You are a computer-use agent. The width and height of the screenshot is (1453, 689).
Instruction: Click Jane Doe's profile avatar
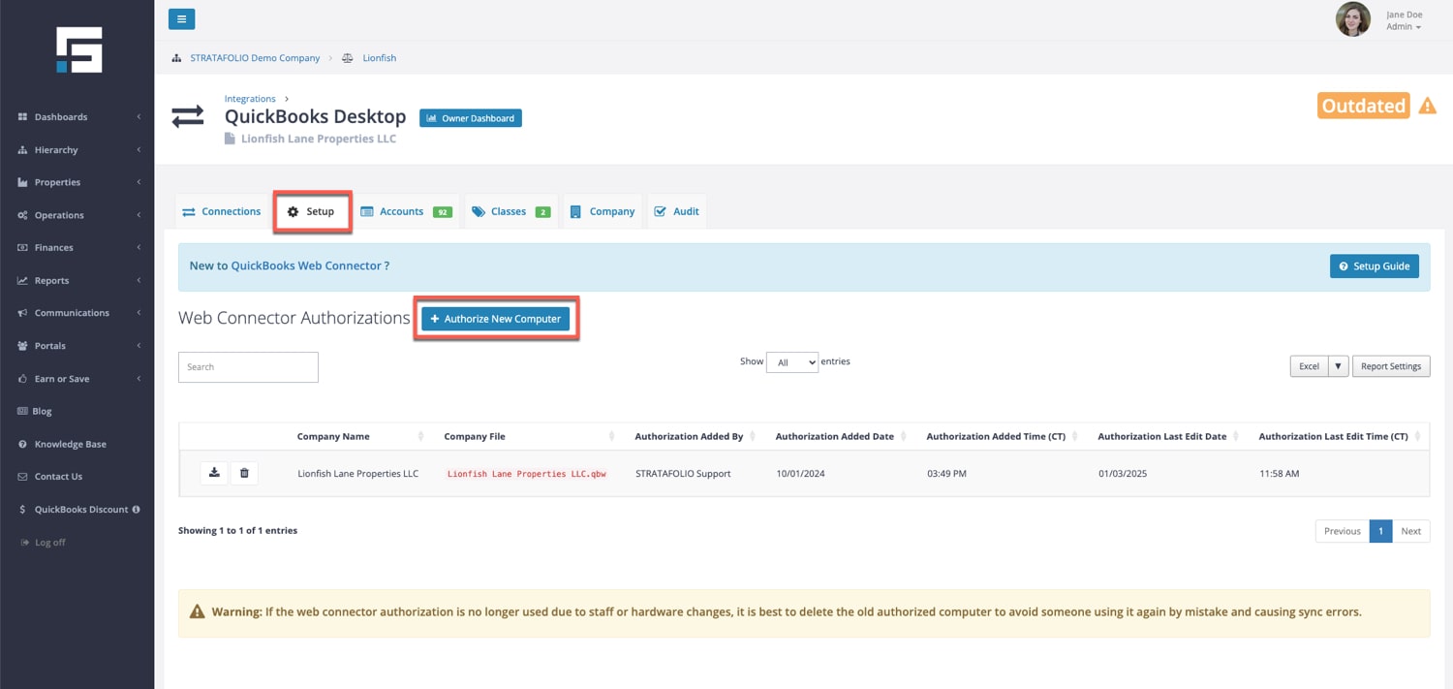1352,19
